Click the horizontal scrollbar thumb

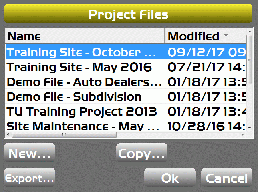(64, 135)
